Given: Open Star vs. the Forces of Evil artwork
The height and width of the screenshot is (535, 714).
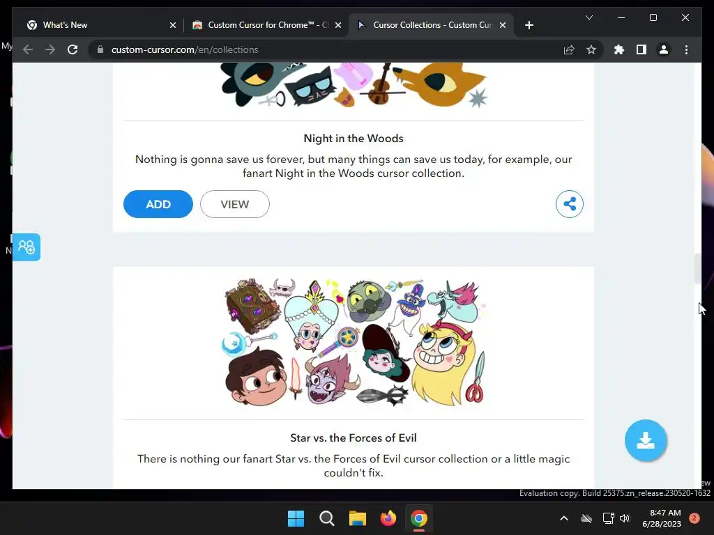Looking at the screenshot, I should tap(354, 342).
